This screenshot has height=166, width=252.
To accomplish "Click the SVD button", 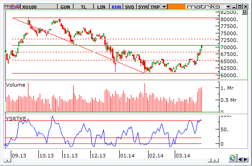I will point(130,7).
